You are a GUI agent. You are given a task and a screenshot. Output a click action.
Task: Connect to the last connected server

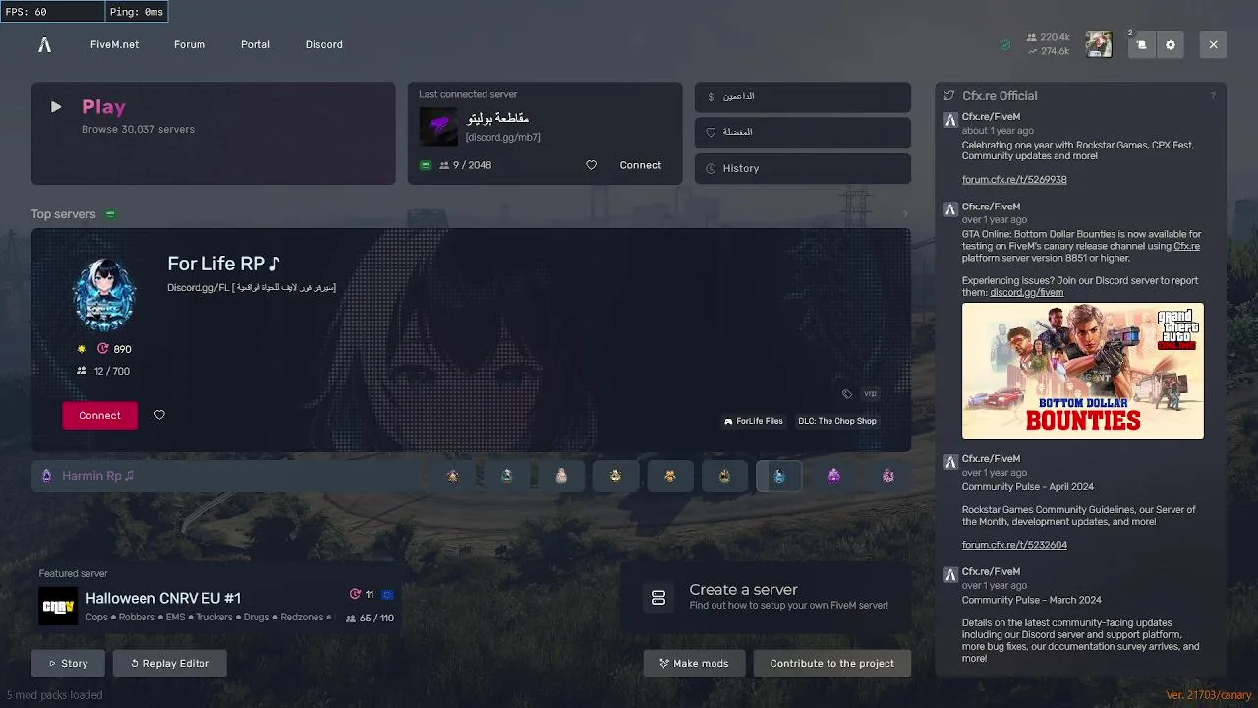point(641,165)
